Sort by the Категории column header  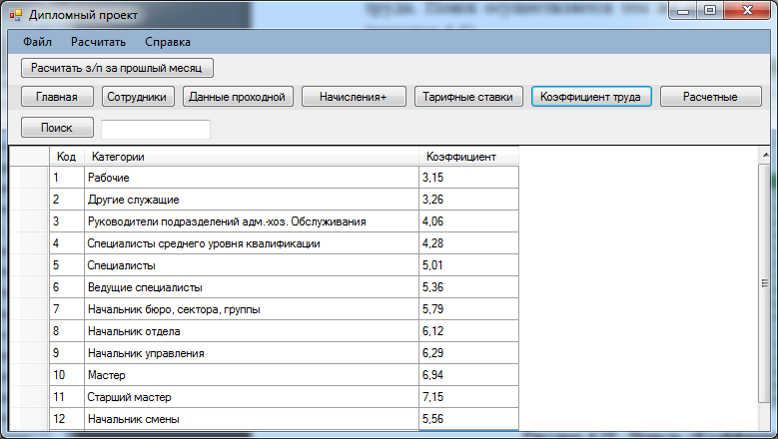252,157
